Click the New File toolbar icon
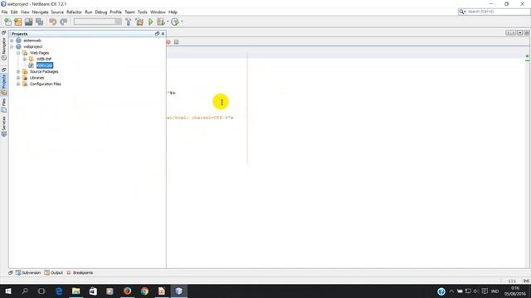This screenshot has width=531, height=298. [7, 22]
